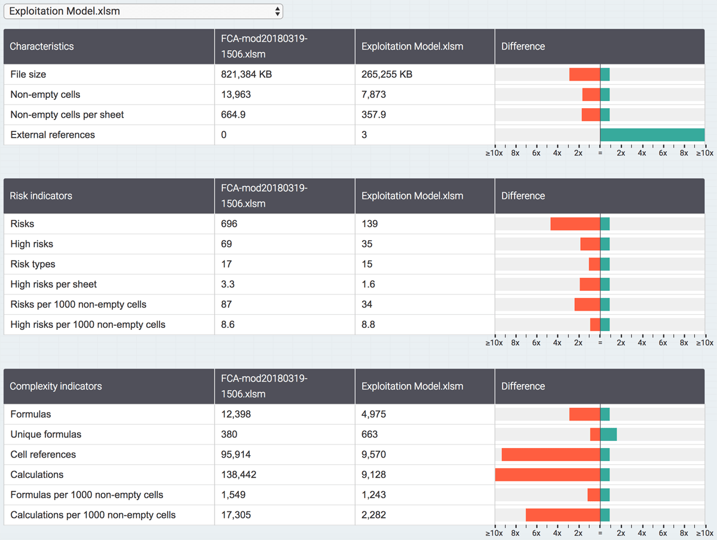Click the ≥10x axis label under Complexity indicators
717x540 pixels.
coord(494,532)
